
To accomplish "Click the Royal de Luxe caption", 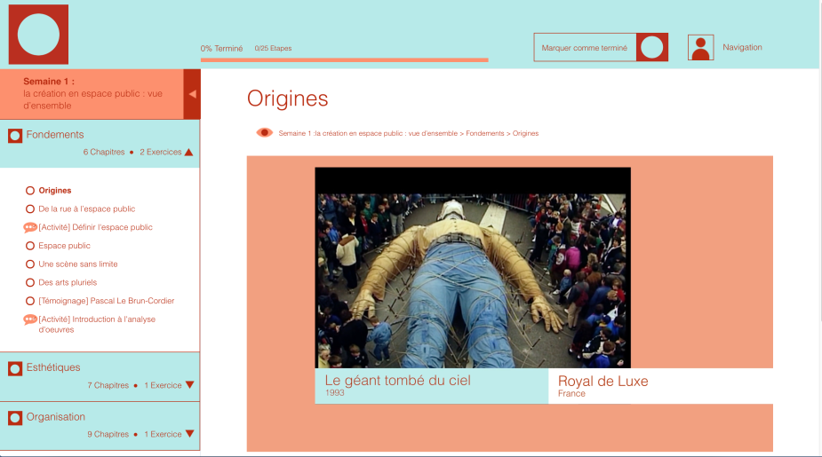I will [x=660, y=386].
